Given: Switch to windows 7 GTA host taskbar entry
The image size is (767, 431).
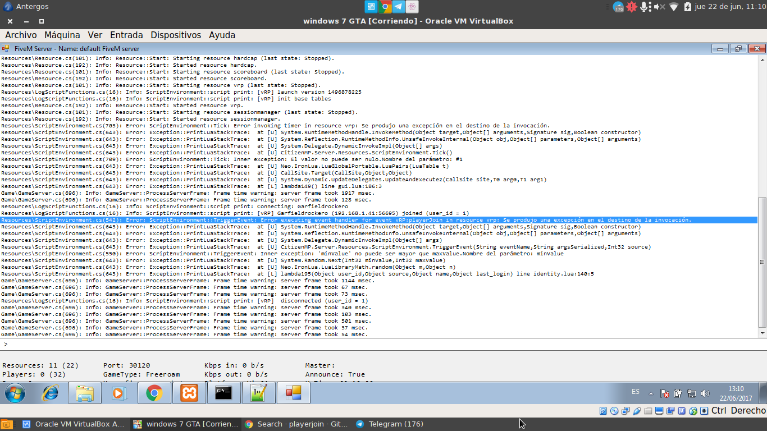Looking at the screenshot, I should [186, 424].
